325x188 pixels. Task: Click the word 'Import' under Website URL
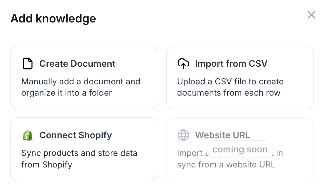pyautogui.click(x=190, y=153)
